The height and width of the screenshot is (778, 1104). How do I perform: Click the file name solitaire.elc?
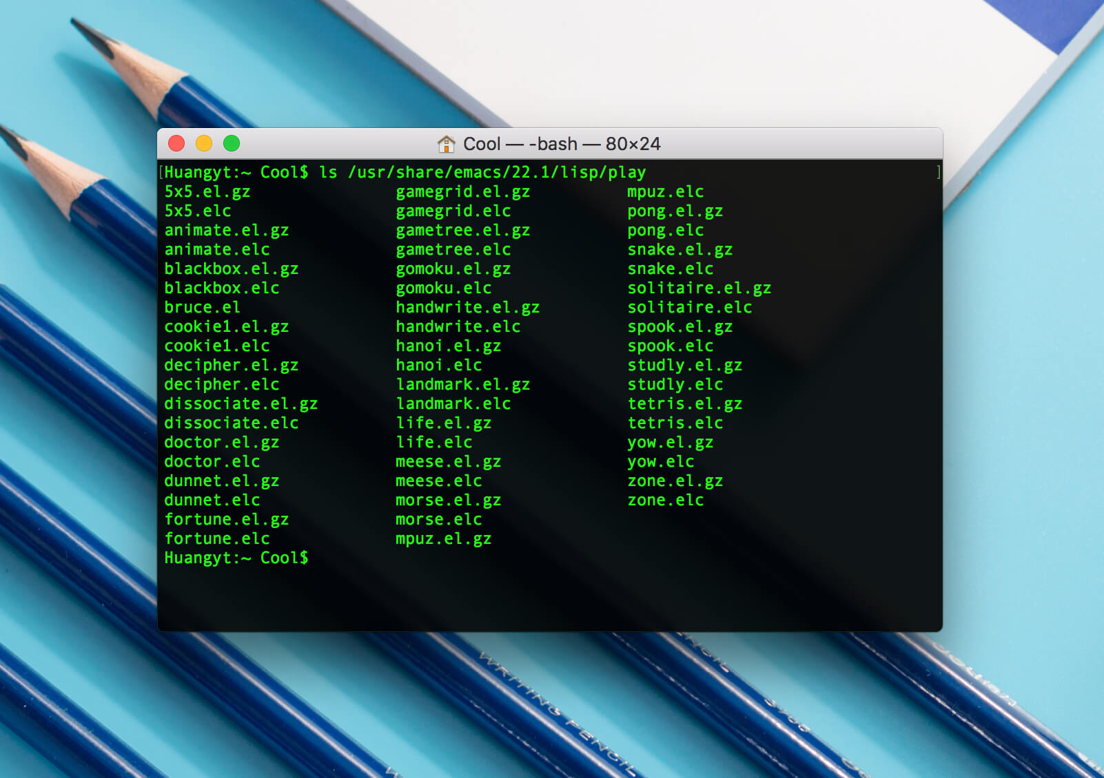click(x=690, y=307)
